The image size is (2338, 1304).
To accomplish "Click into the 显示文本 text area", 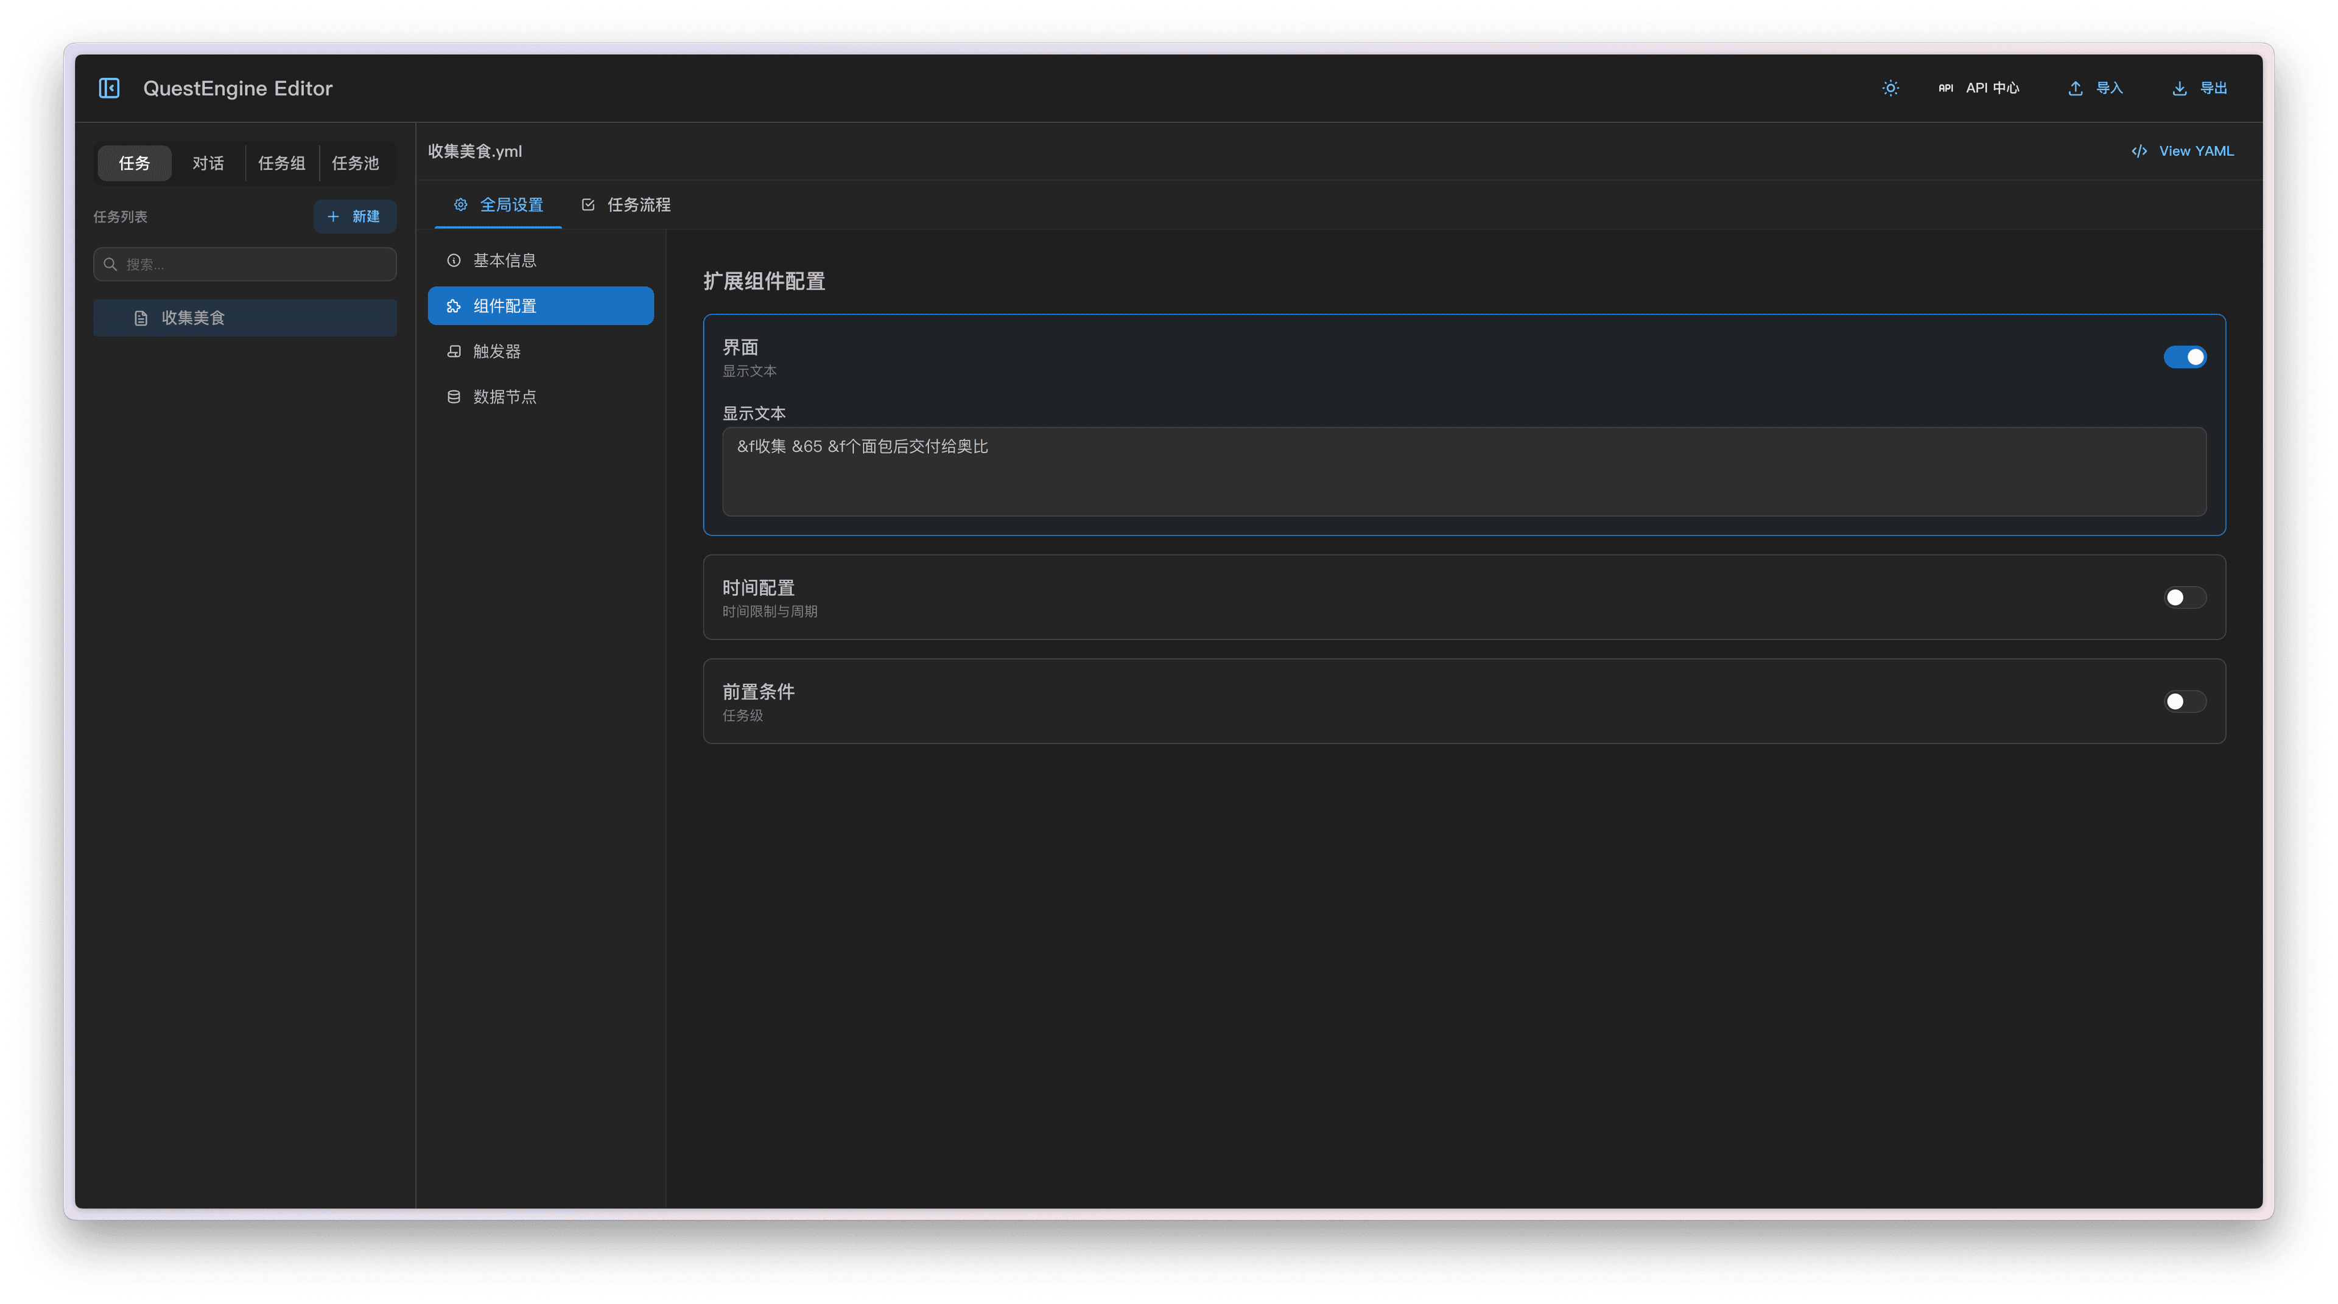I will (x=1463, y=472).
